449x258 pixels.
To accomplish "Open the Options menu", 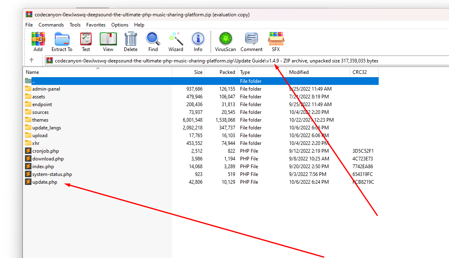I will click(120, 25).
